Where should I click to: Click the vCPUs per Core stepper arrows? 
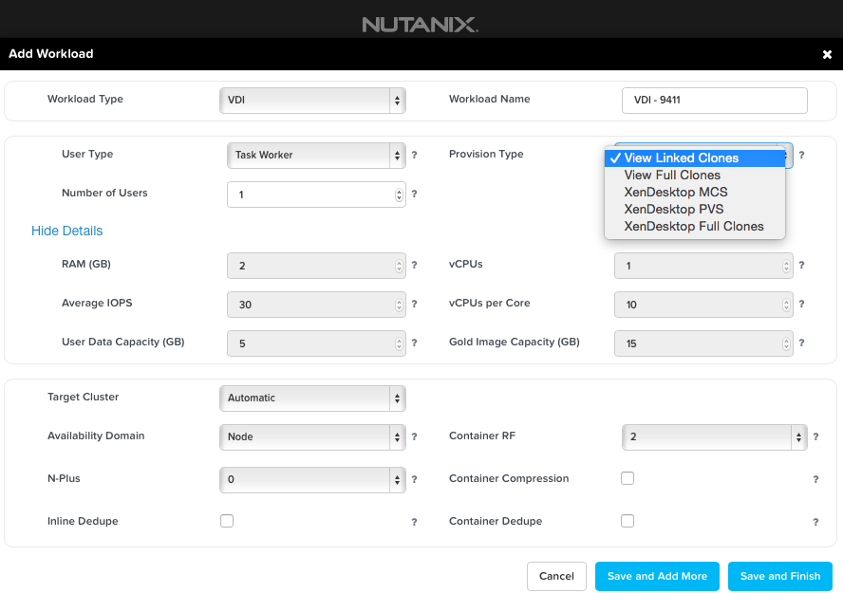(786, 305)
